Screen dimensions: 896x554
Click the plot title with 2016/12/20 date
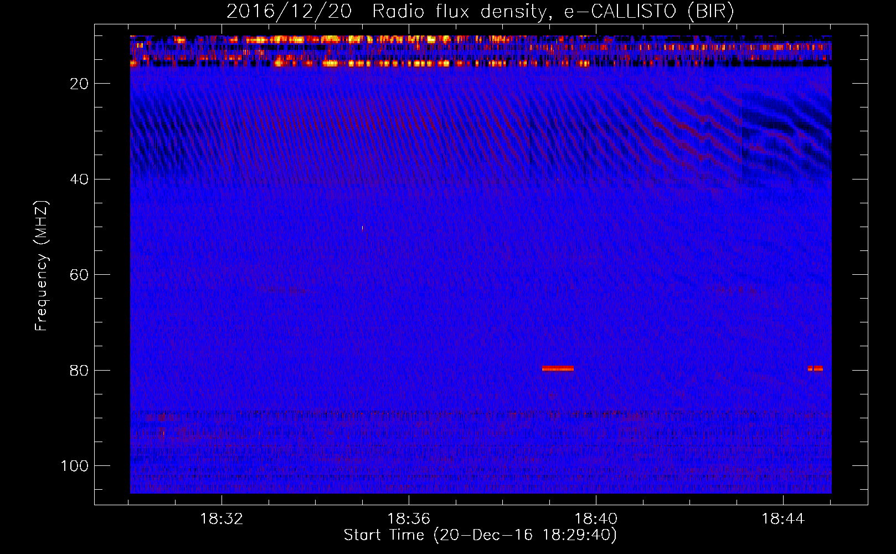pos(480,11)
